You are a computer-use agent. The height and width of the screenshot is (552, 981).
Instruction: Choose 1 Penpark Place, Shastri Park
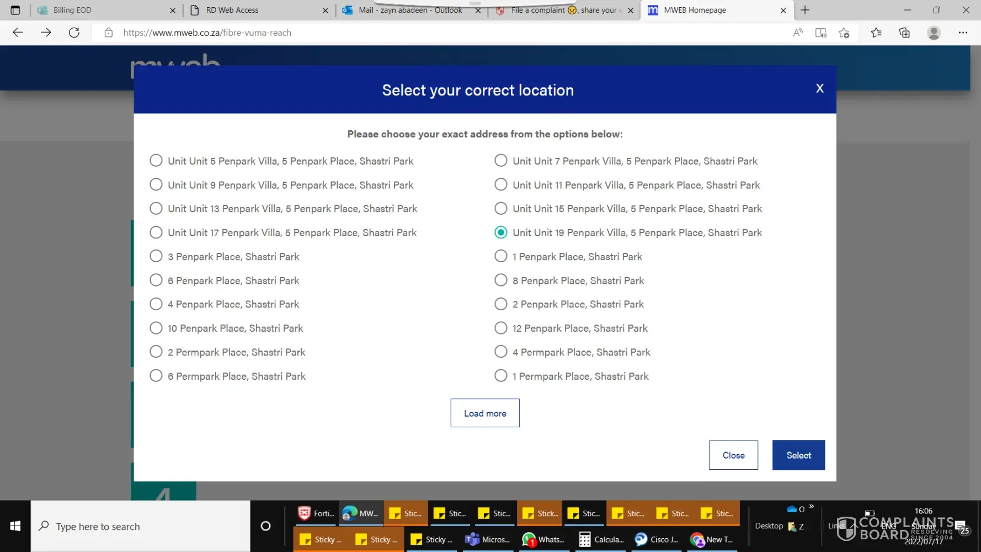pyautogui.click(x=501, y=256)
